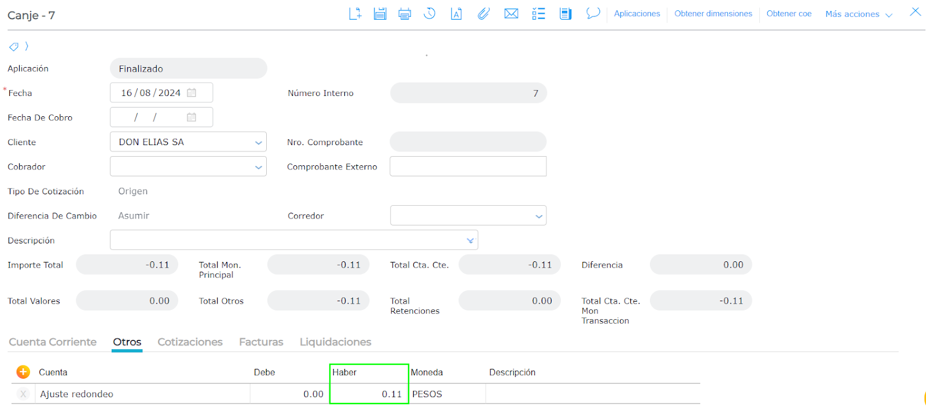
Task: Open the checklist icon in the toolbar
Action: (x=538, y=14)
